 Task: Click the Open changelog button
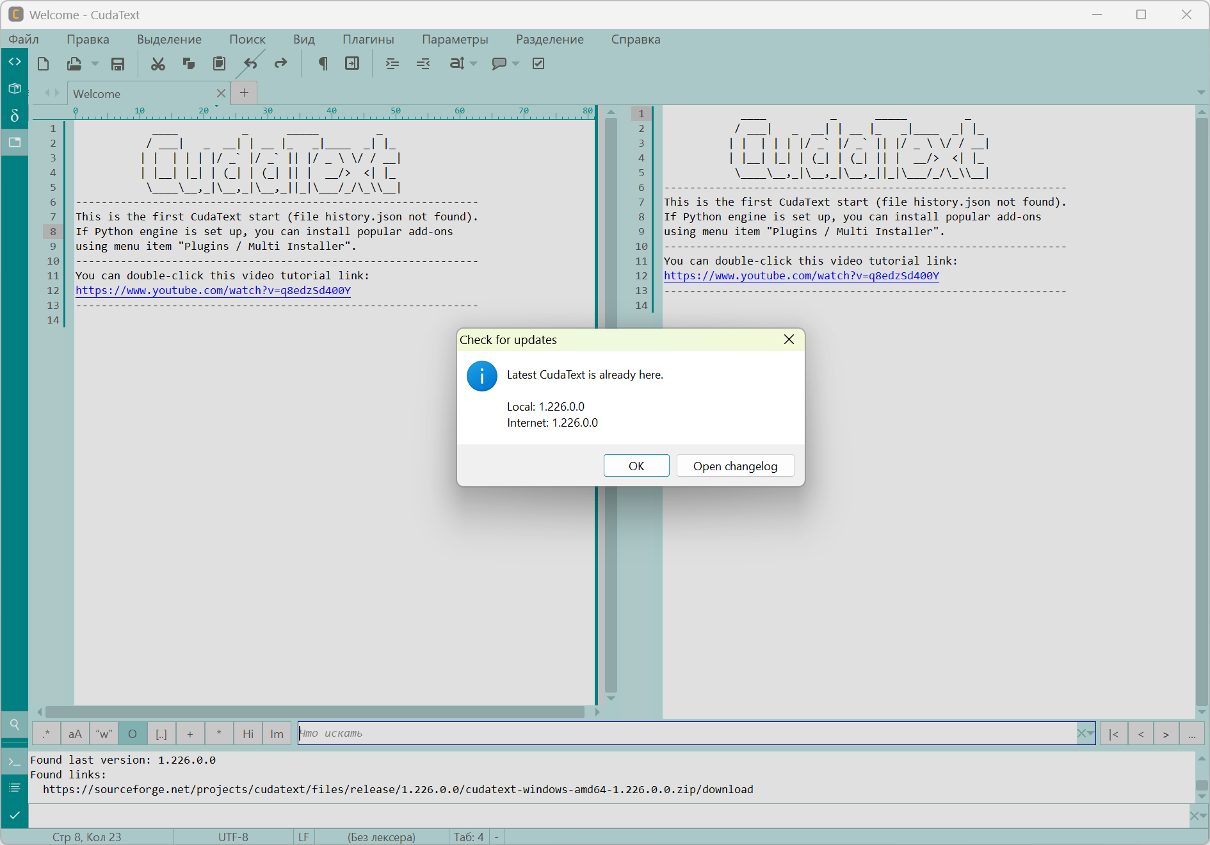click(x=735, y=466)
